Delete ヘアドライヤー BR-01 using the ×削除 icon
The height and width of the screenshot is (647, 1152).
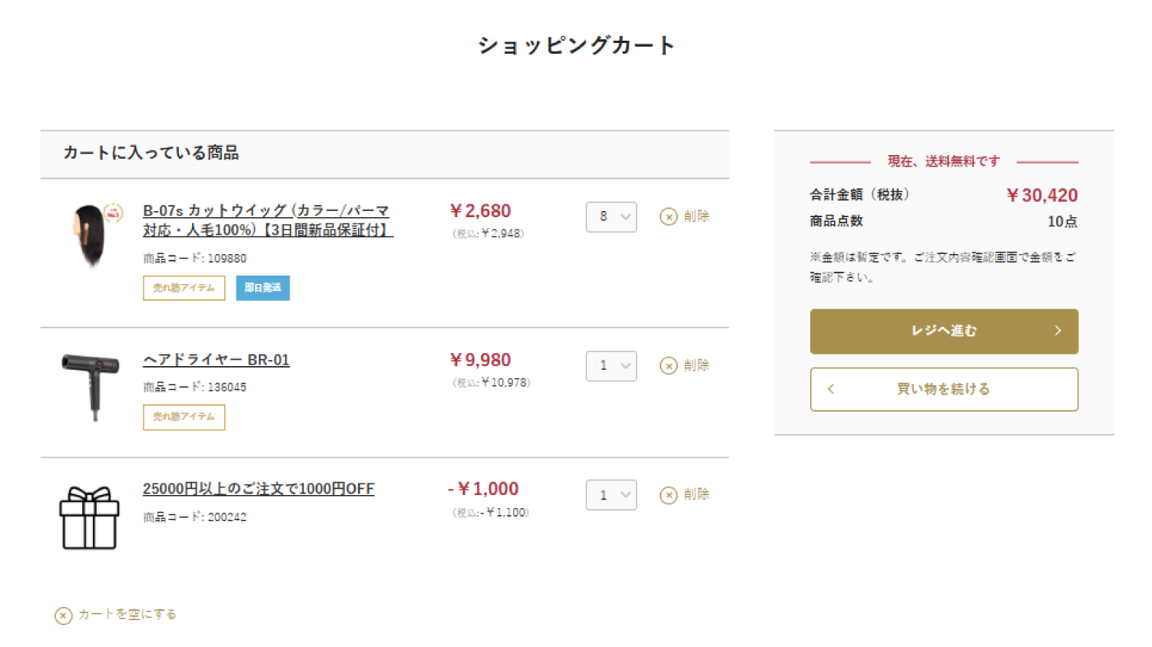point(669,366)
